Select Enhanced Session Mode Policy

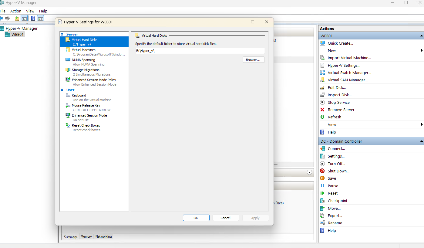pos(94,80)
